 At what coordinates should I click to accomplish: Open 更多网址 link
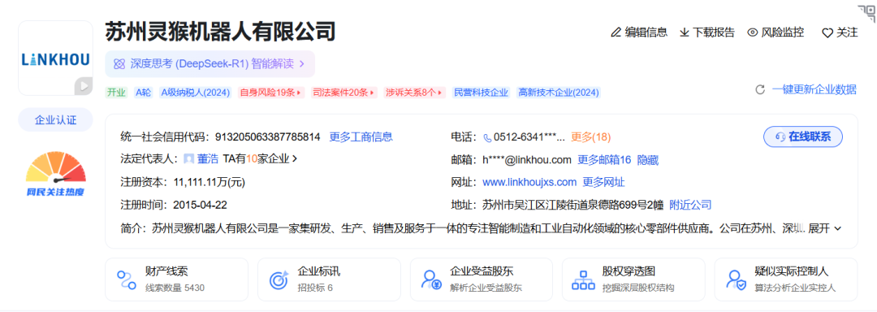tap(603, 182)
